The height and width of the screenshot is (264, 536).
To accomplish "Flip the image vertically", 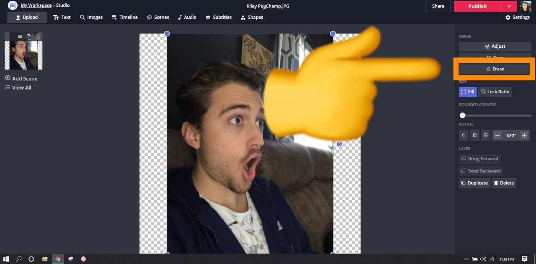I will 485,135.
